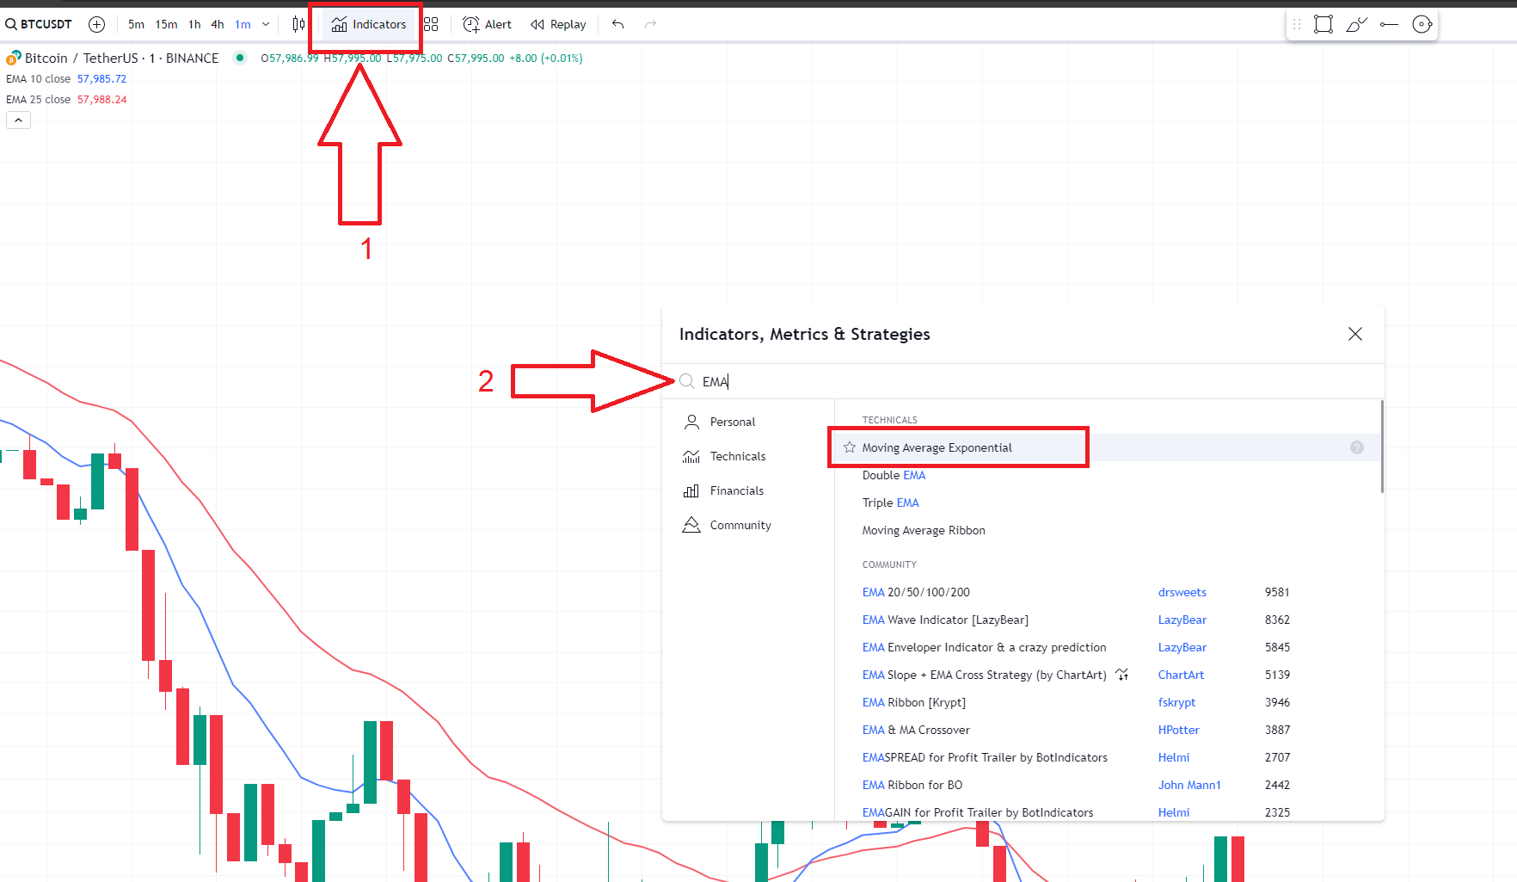The width and height of the screenshot is (1517, 882).
Task: Add EMASPREAD for Profit Trailer script
Action: (x=985, y=757)
